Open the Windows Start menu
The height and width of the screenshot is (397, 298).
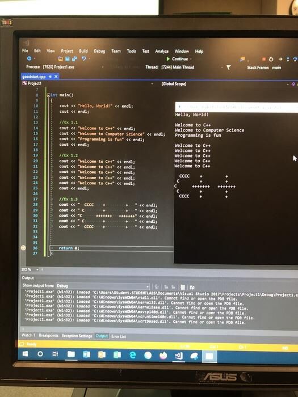[26, 354]
